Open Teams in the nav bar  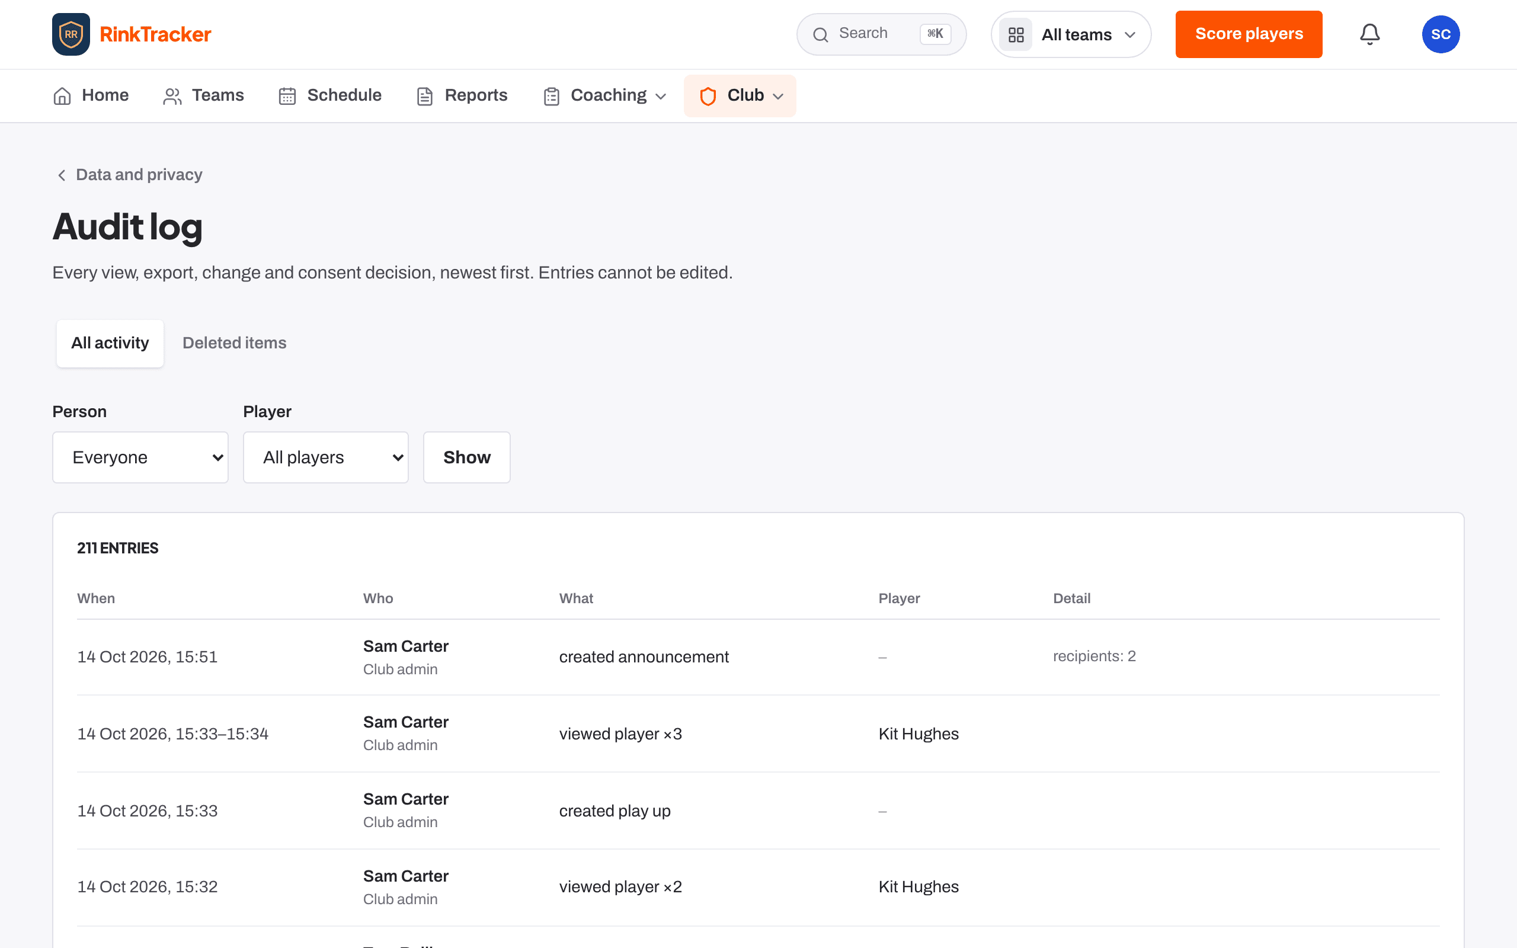pos(204,95)
